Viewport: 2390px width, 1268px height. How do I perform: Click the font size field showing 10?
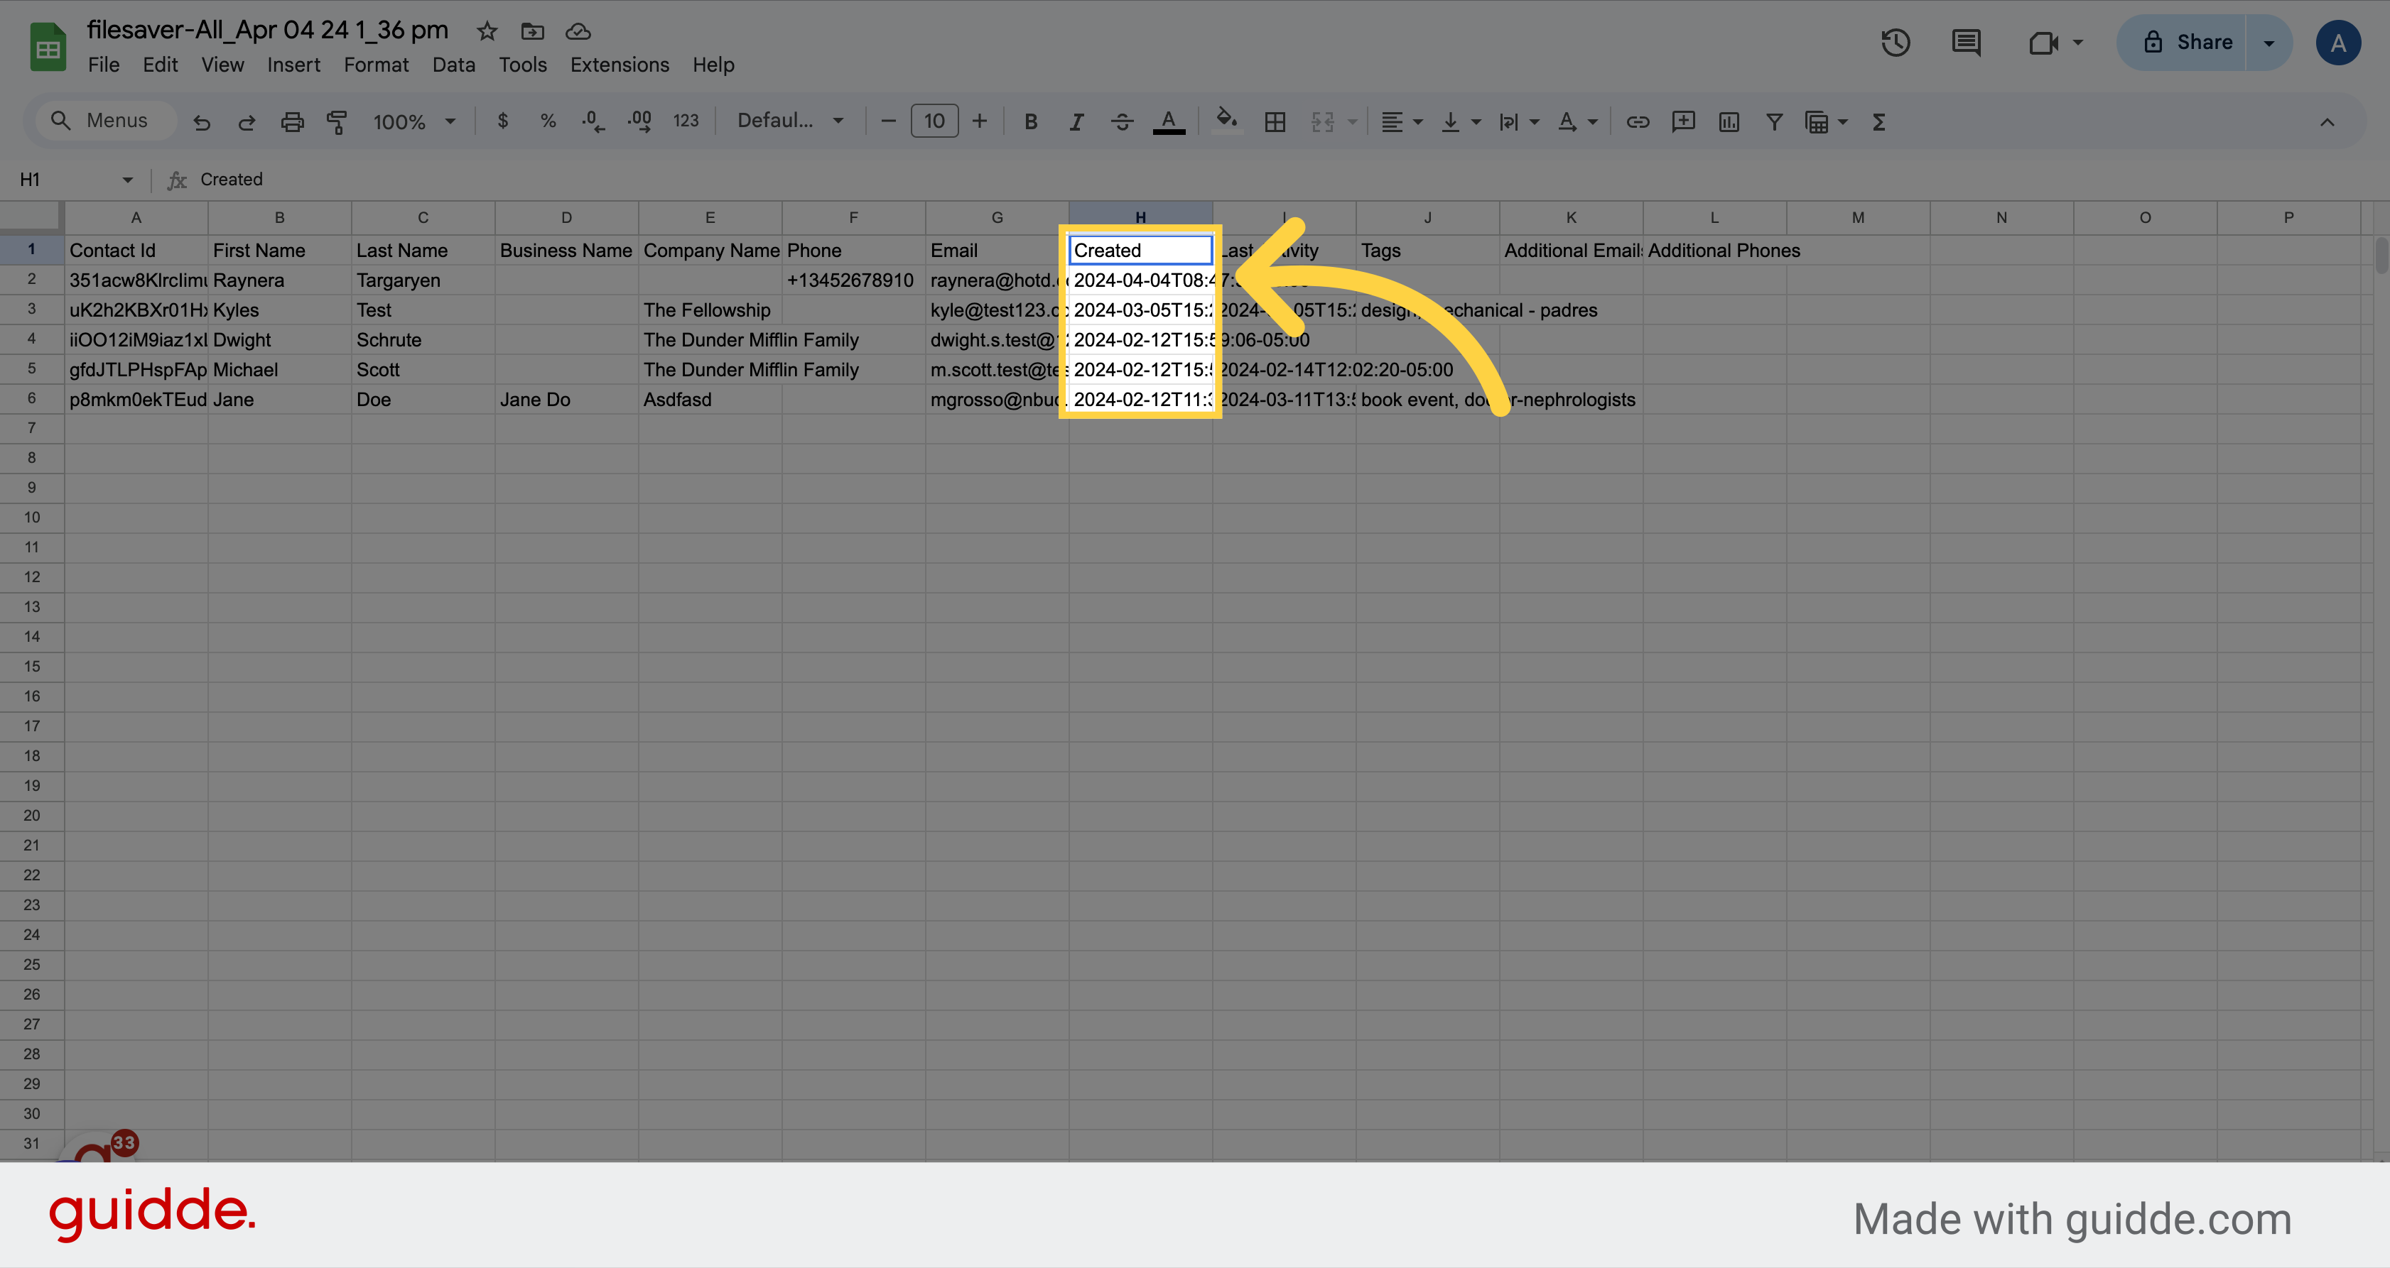pos(934,121)
